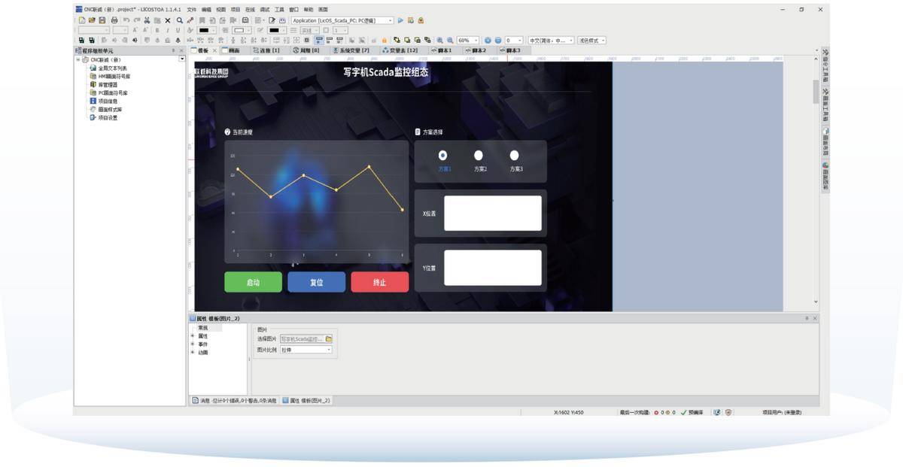This screenshot has height=467, width=903.
Task: Click the black fill color swatch
Action: point(203,30)
